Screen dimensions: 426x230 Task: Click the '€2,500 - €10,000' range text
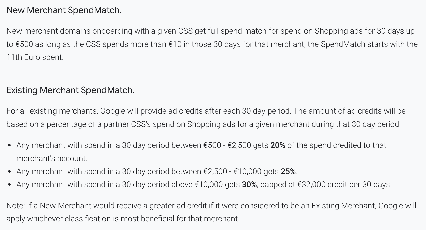232,171
